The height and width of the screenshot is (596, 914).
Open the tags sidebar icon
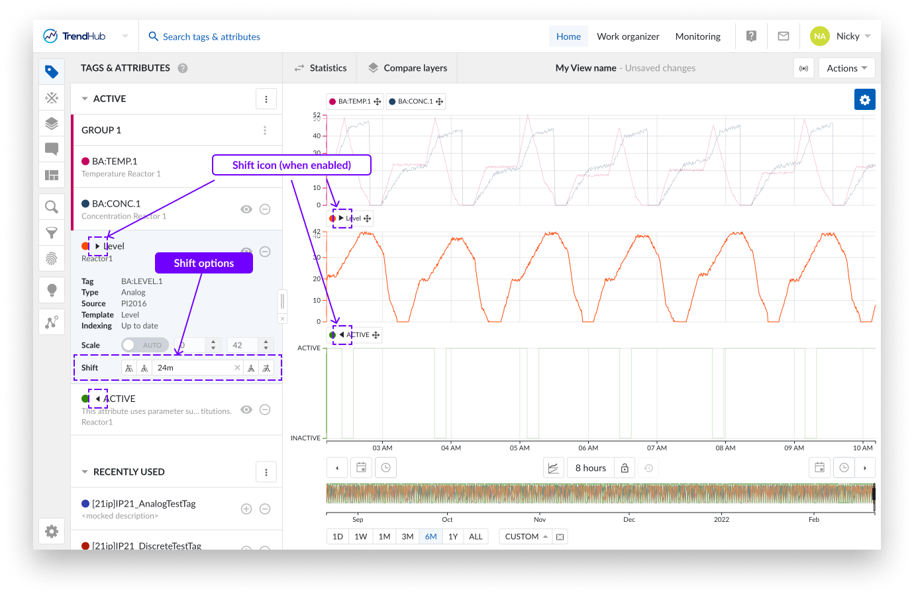click(52, 72)
